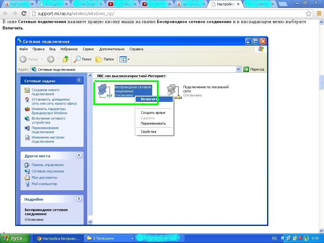Bookmark this page with the star icon
Viewport: 324px width, 243px height.
[x=308, y=13]
